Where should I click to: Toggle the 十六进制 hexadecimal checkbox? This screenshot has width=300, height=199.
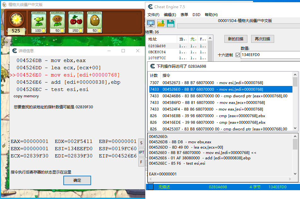pyautogui.click(x=238, y=55)
